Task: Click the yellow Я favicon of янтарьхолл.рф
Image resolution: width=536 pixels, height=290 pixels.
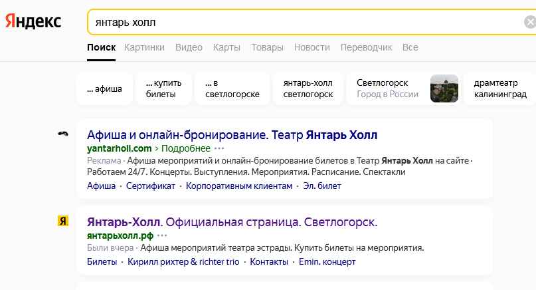Action: [63, 221]
